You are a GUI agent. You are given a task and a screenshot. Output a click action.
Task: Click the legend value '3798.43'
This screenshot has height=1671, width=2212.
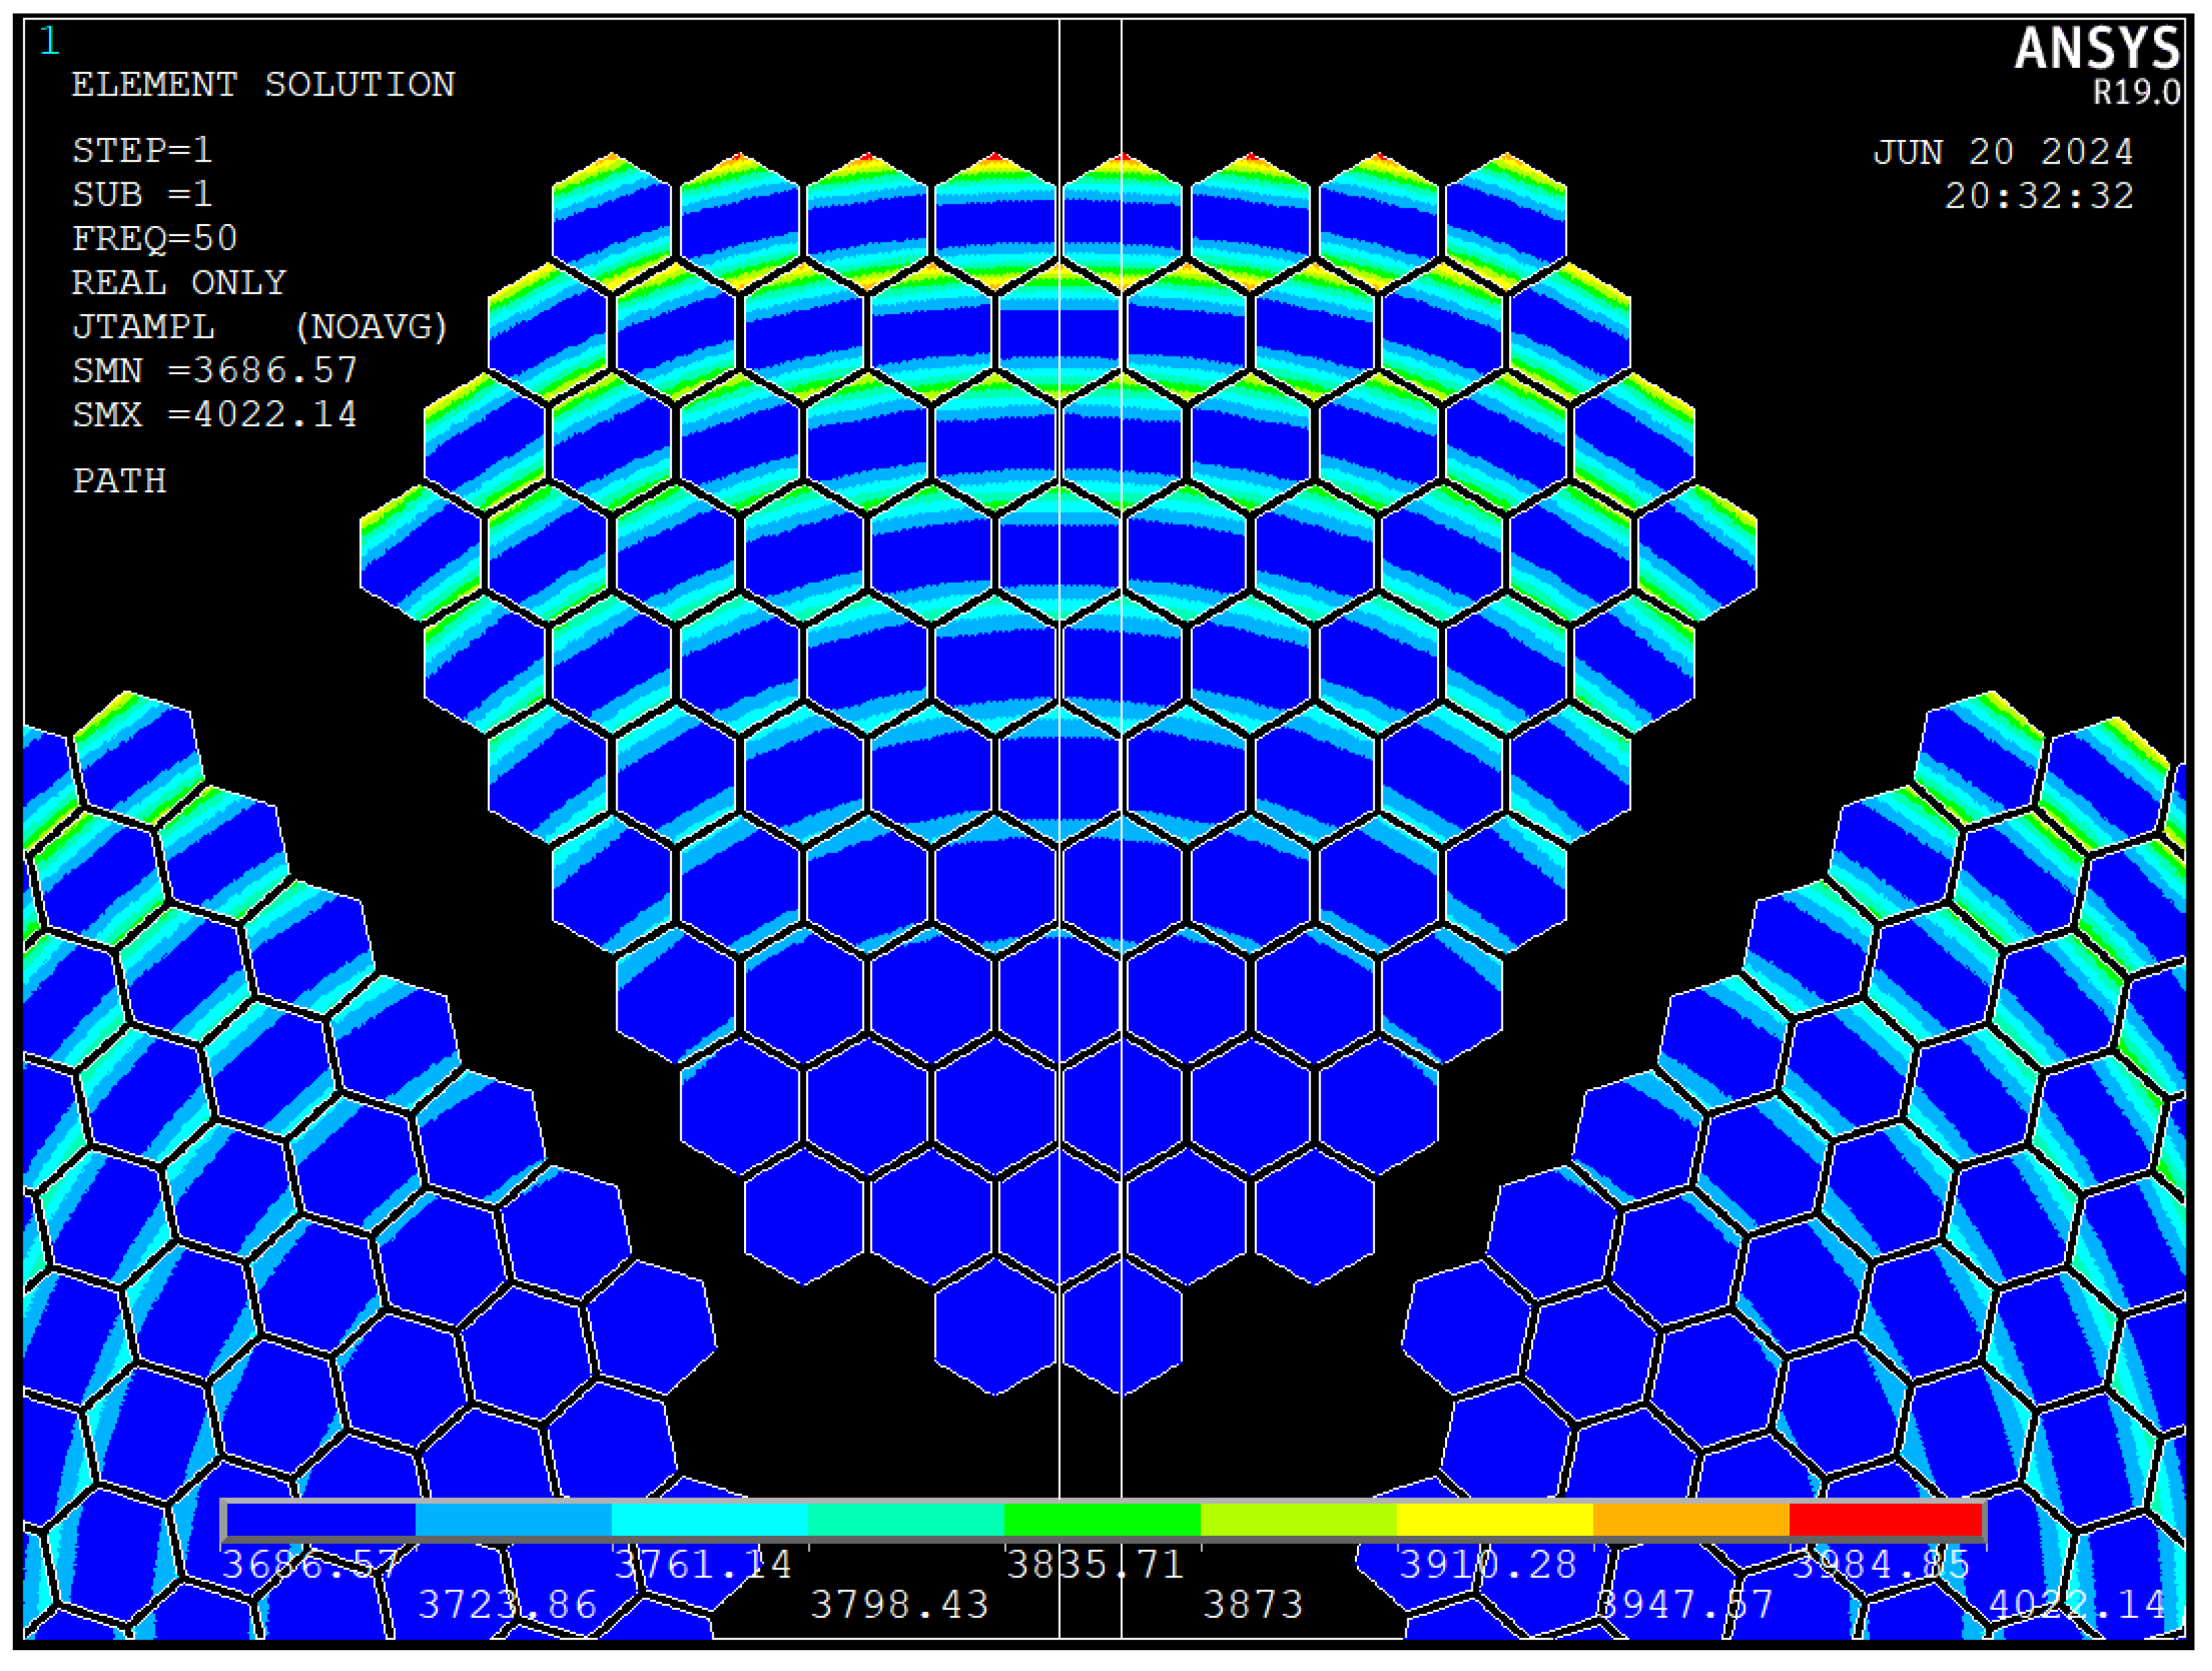click(899, 1605)
